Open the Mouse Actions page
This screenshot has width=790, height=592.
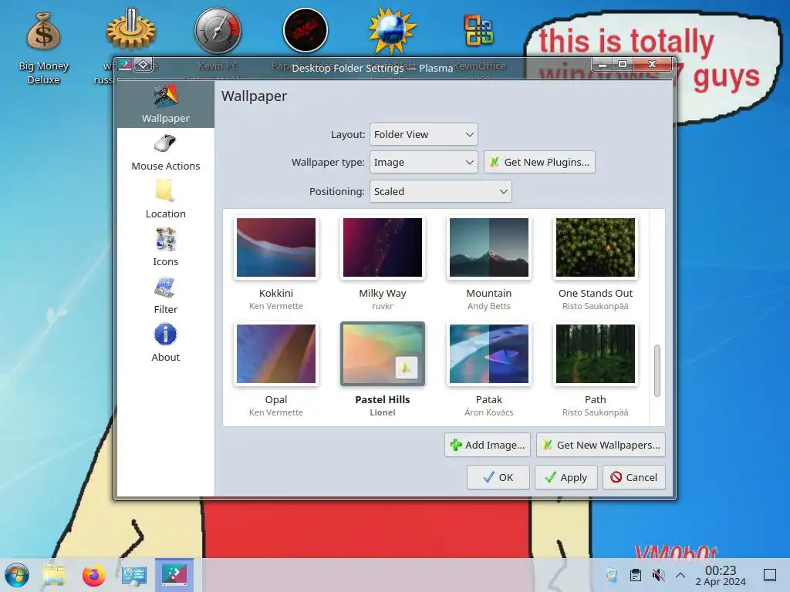coord(166,153)
